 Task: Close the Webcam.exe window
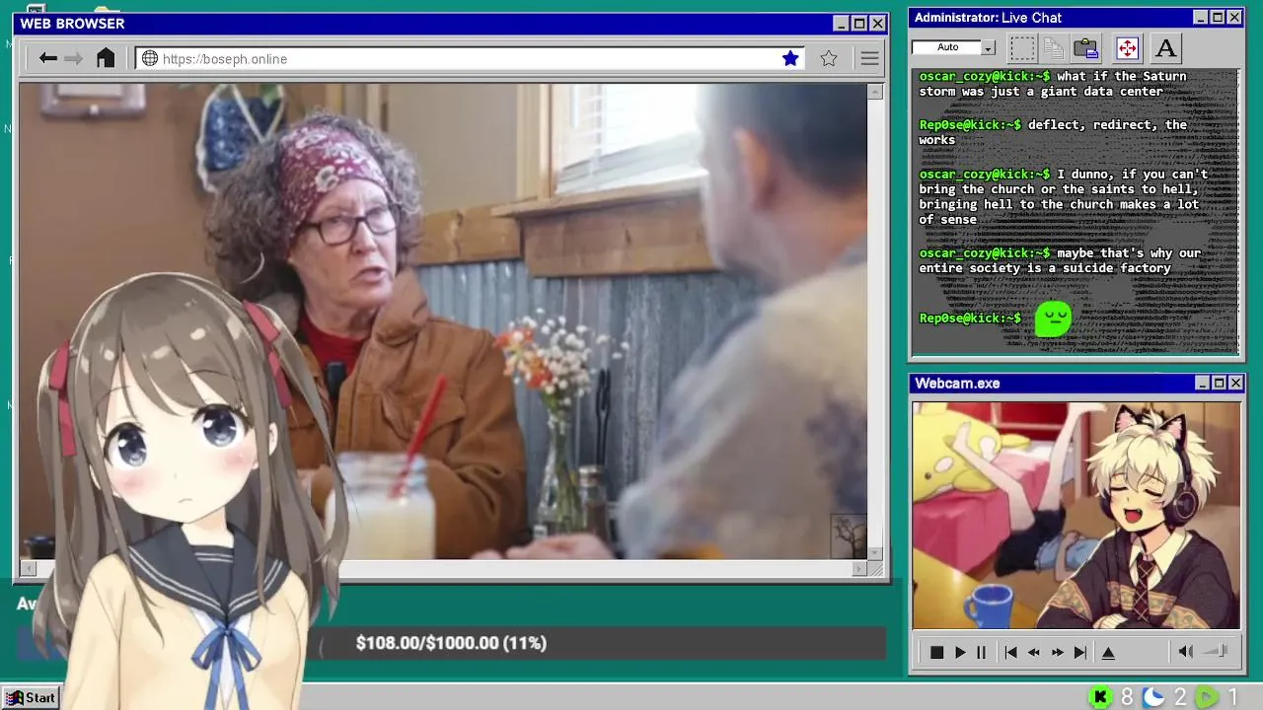1235,383
